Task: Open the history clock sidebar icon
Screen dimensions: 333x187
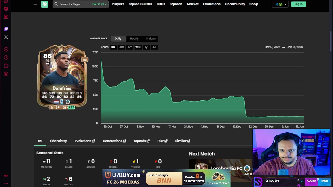Action: click(x=6, y=57)
